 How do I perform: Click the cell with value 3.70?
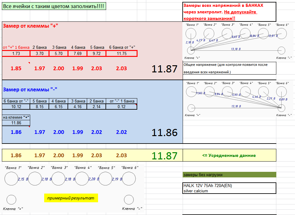40,53
